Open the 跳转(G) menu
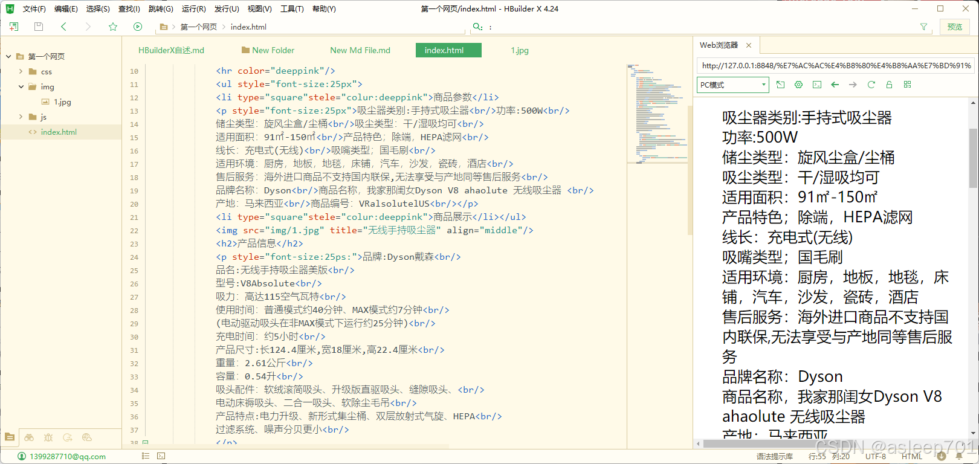This screenshot has height=464, width=979. coord(161,8)
